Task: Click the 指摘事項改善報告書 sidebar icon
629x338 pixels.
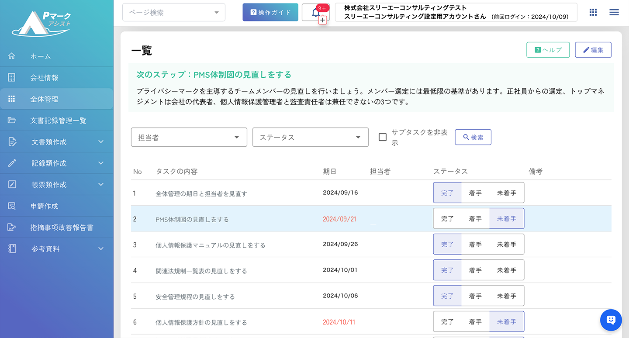Action: click(x=12, y=228)
